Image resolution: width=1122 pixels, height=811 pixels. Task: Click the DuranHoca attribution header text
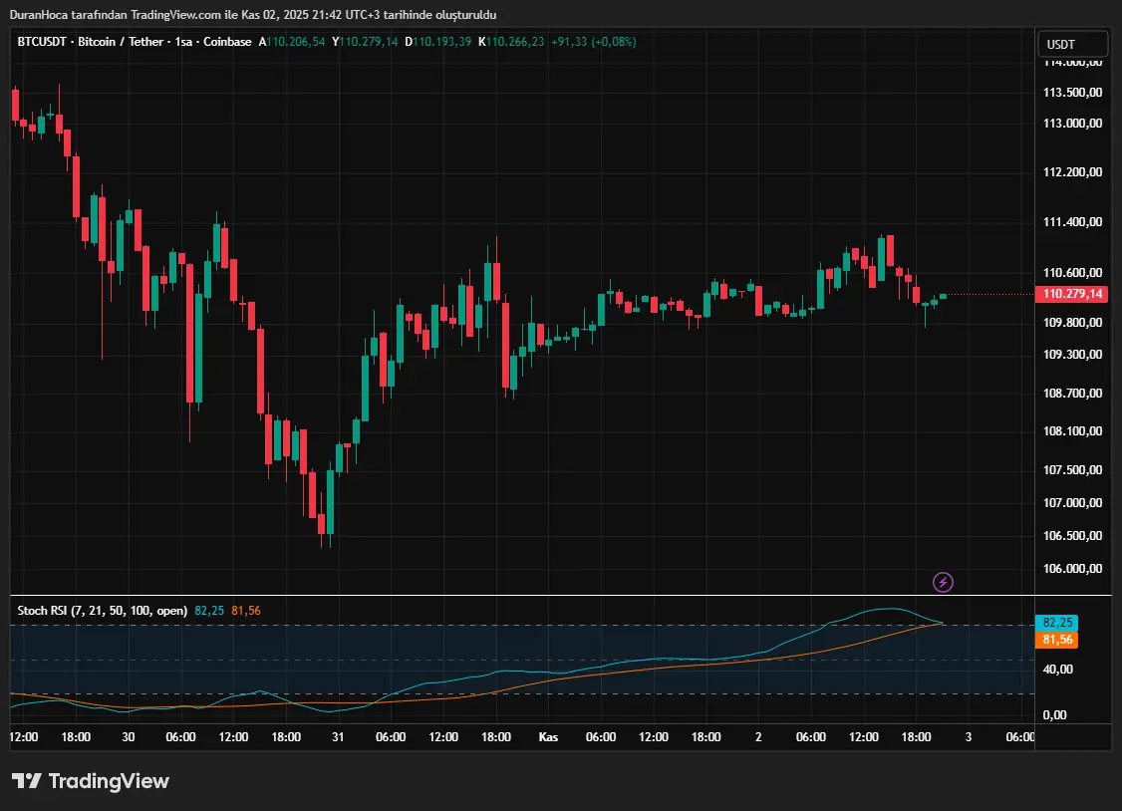click(253, 15)
